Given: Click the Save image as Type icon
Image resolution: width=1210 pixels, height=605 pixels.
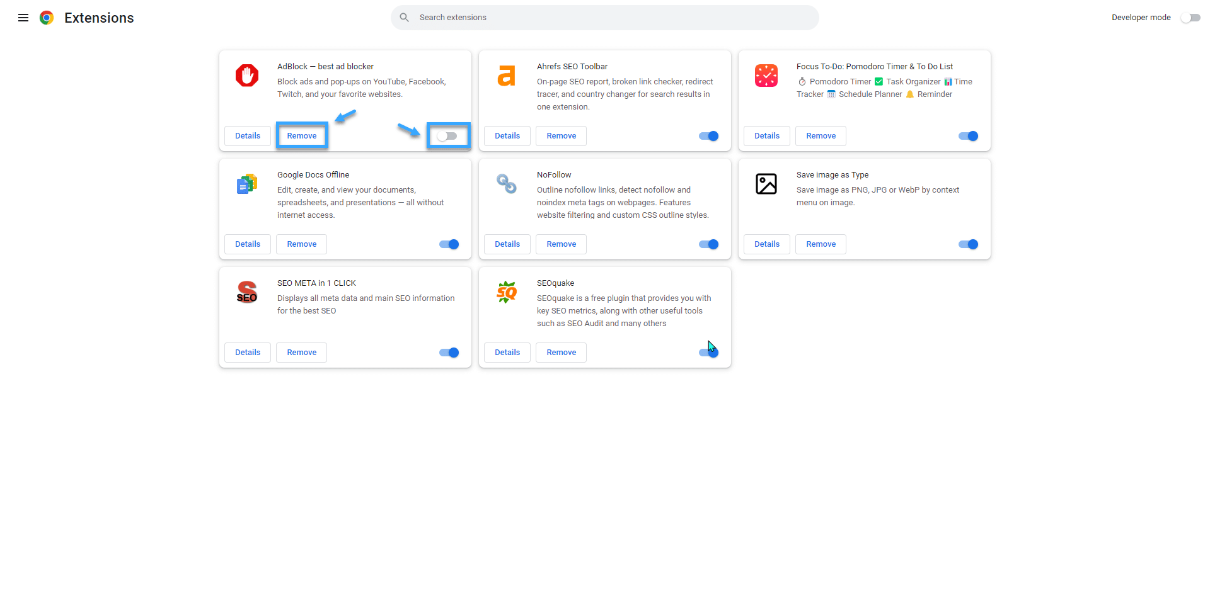Looking at the screenshot, I should point(766,184).
